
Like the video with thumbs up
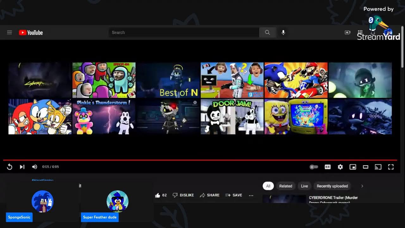[x=158, y=195]
